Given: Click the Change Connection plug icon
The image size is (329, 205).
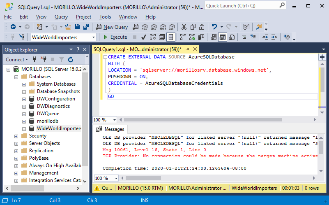Looking at the screenshot, I should coord(22,37).
